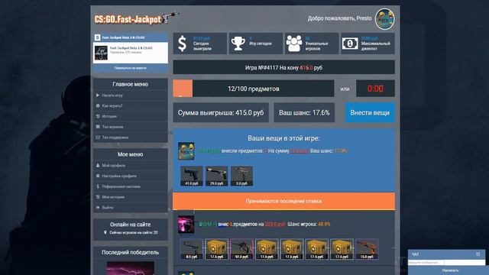Click the history icon beside История
489x275 pixels.
pyautogui.click(x=98, y=116)
